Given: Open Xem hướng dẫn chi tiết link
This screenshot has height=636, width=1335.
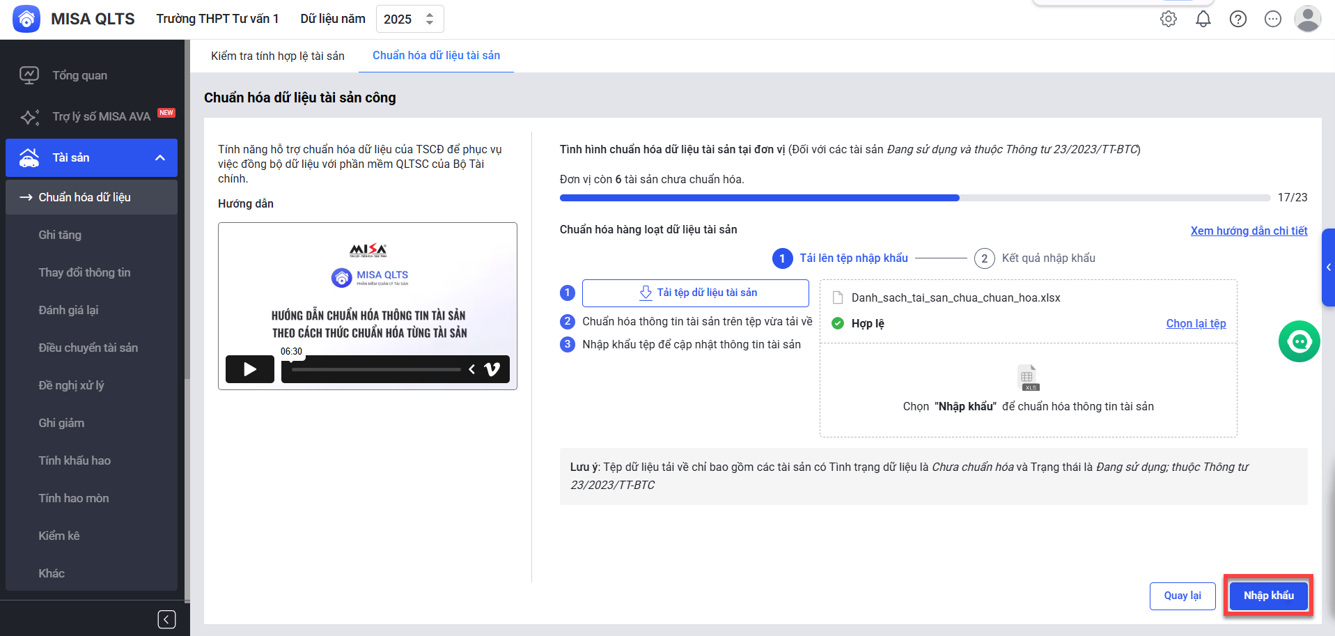Looking at the screenshot, I should [1248, 231].
